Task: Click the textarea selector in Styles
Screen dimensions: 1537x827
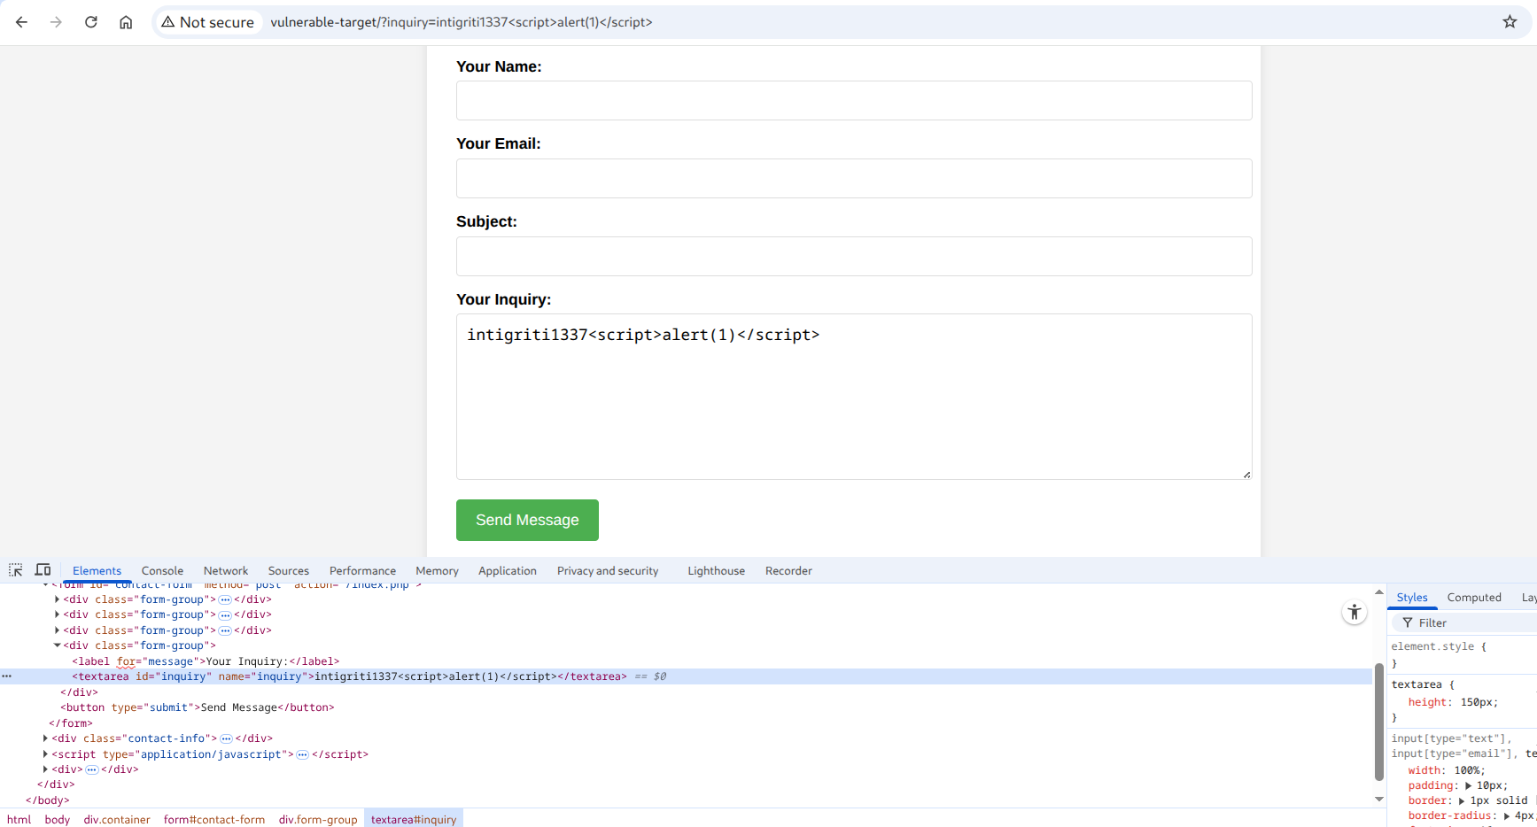Action: pos(1417,684)
